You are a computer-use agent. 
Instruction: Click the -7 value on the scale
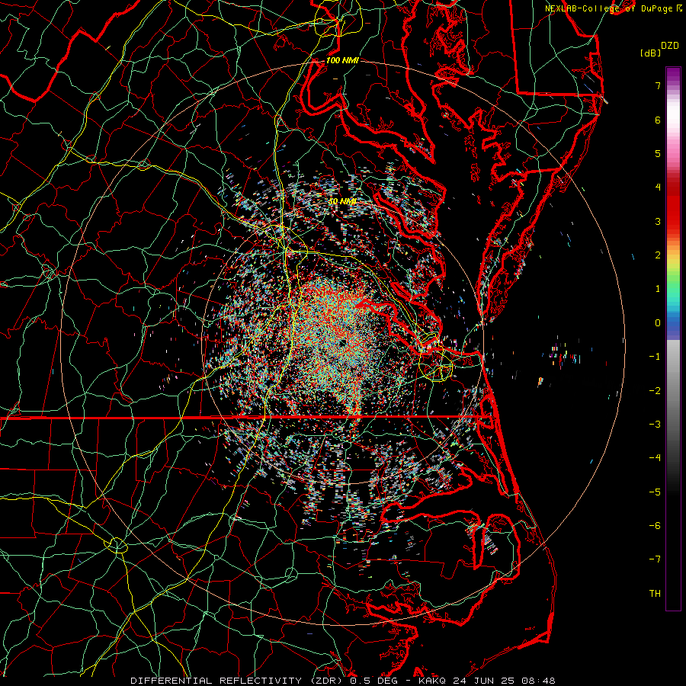(655, 559)
